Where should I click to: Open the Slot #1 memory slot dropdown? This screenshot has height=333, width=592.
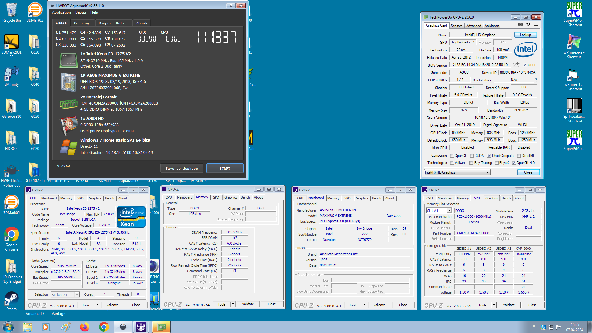click(439, 211)
